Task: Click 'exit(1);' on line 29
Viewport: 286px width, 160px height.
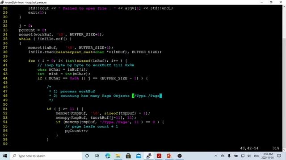Action: point(37,12)
